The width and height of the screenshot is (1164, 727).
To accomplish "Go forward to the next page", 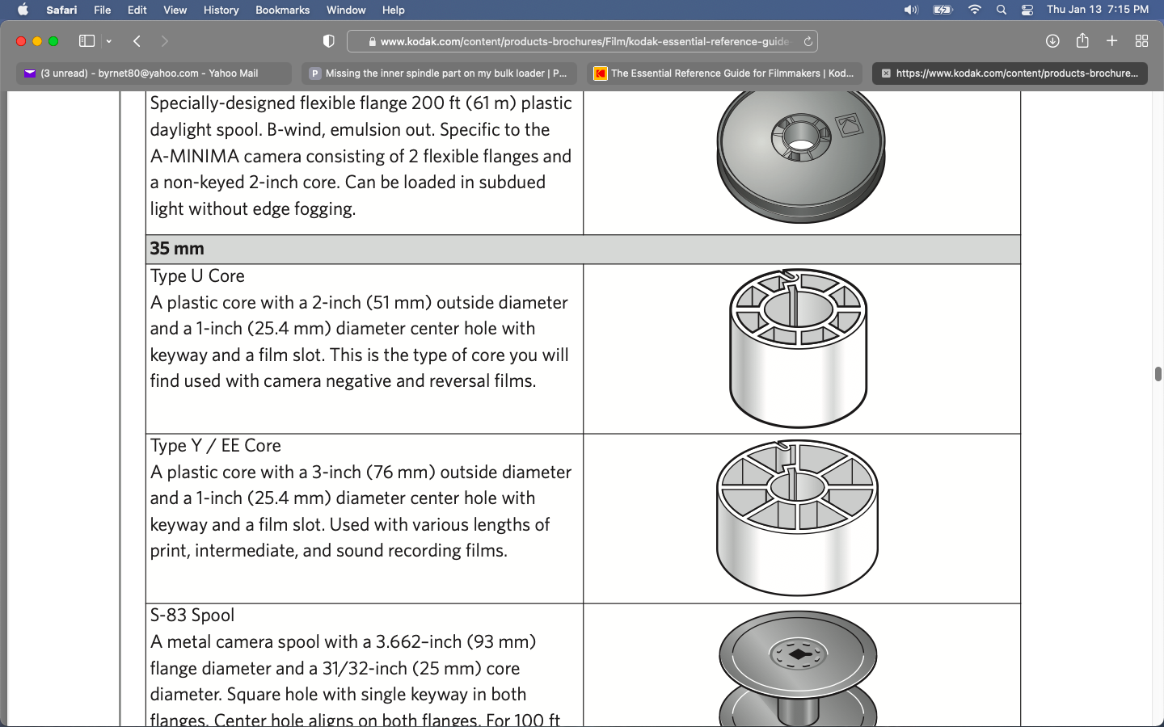I will click(x=165, y=41).
